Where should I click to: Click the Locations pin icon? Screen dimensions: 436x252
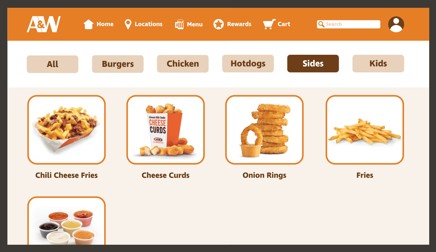coord(128,24)
